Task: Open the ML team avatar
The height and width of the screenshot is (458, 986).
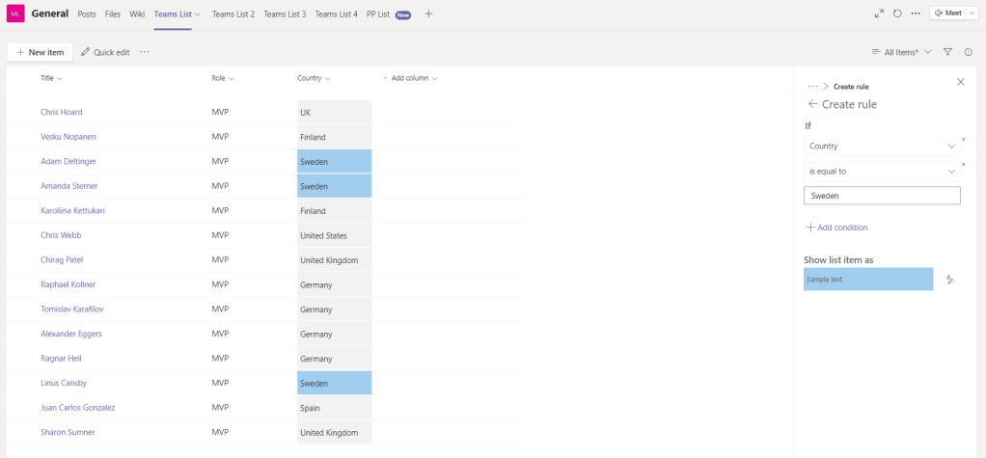Action: click(15, 13)
